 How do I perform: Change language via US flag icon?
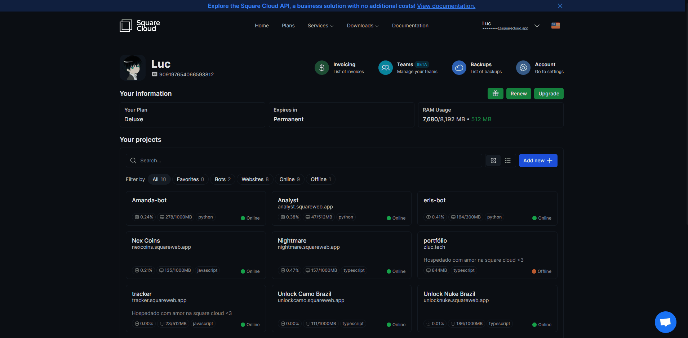click(x=555, y=26)
